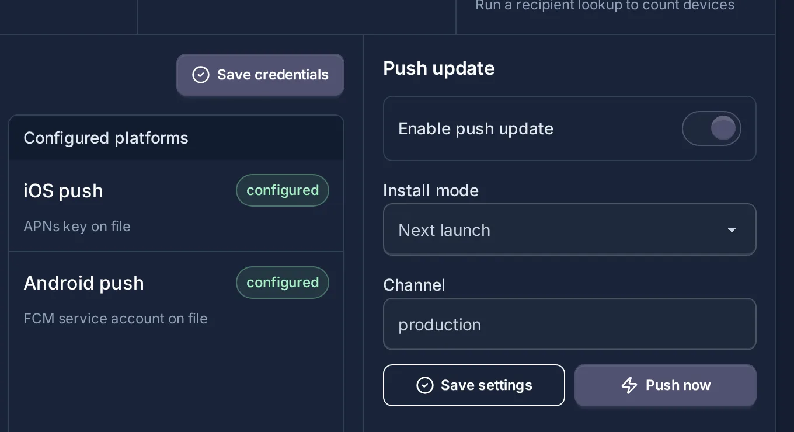Click the Push update heading

439,68
